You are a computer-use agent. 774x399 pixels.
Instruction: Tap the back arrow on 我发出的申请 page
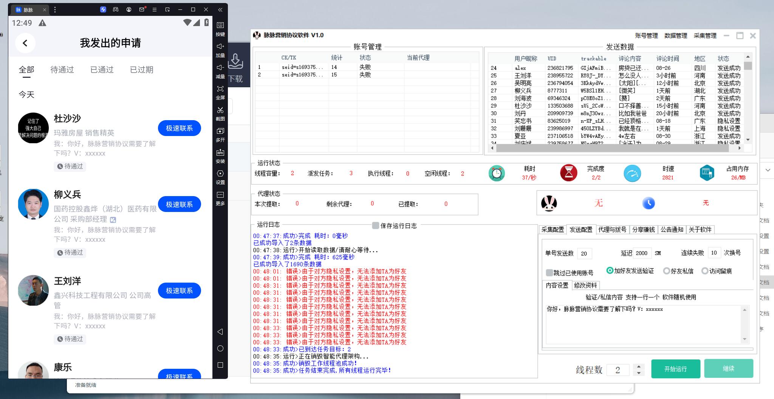click(25, 43)
